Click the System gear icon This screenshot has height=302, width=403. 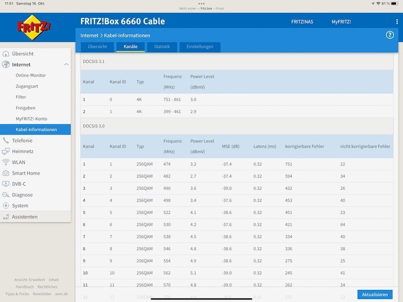click(x=6, y=205)
